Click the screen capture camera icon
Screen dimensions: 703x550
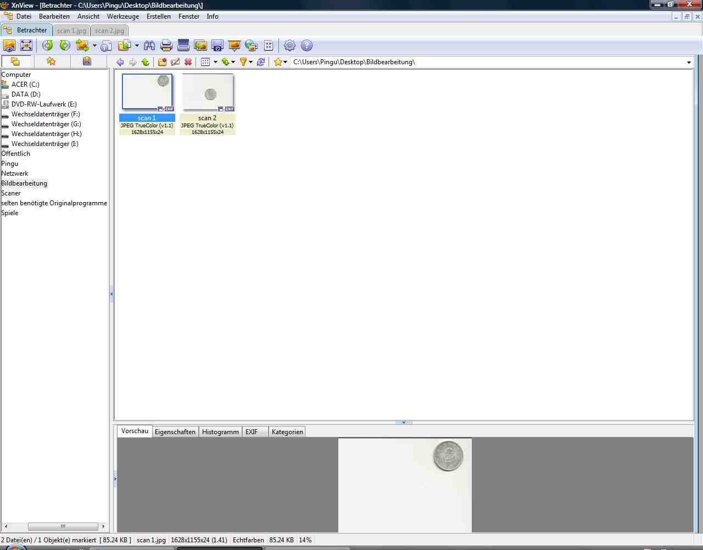[x=217, y=46]
